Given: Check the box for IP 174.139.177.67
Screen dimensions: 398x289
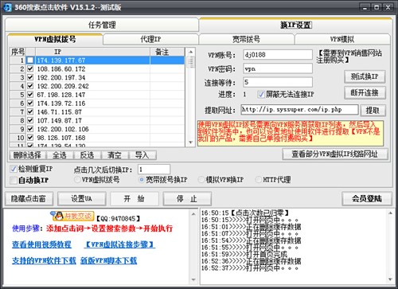Looking at the screenshot, I should pos(30,61).
